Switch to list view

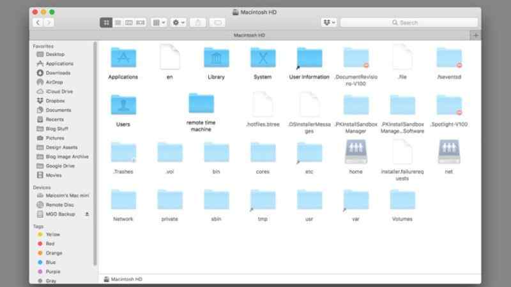118,22
